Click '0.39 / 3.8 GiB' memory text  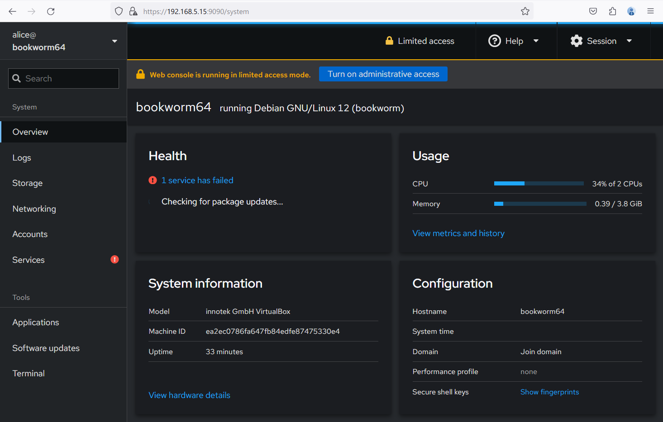click(618, 204)
